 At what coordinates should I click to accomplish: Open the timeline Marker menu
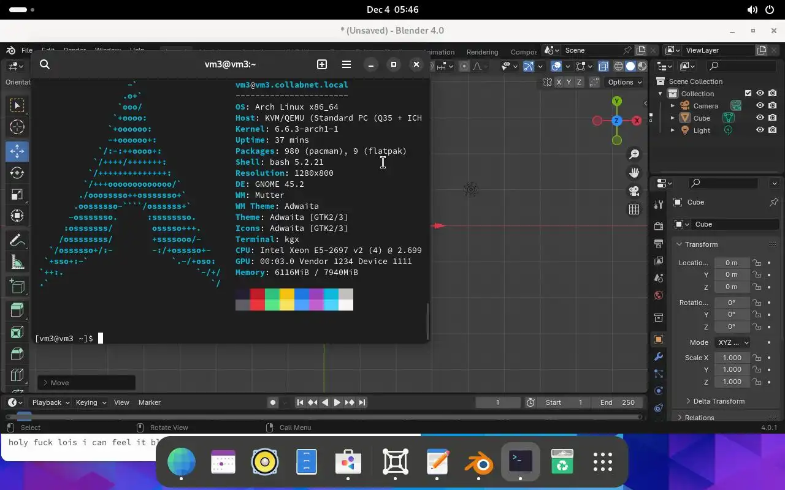150,402
